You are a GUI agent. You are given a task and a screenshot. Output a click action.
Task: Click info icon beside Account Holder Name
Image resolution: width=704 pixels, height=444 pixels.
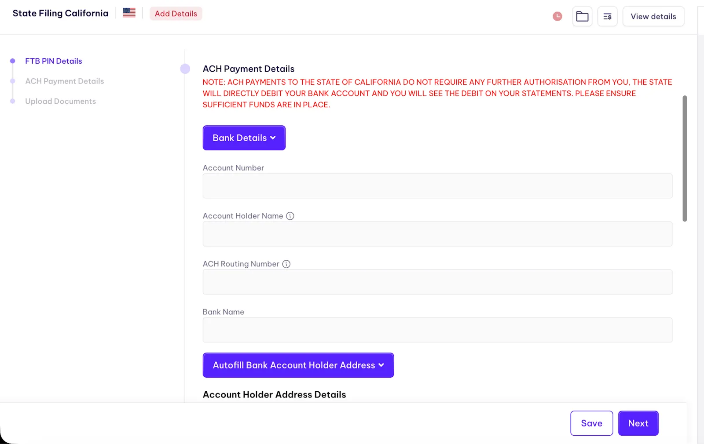(x=290, y=216)
